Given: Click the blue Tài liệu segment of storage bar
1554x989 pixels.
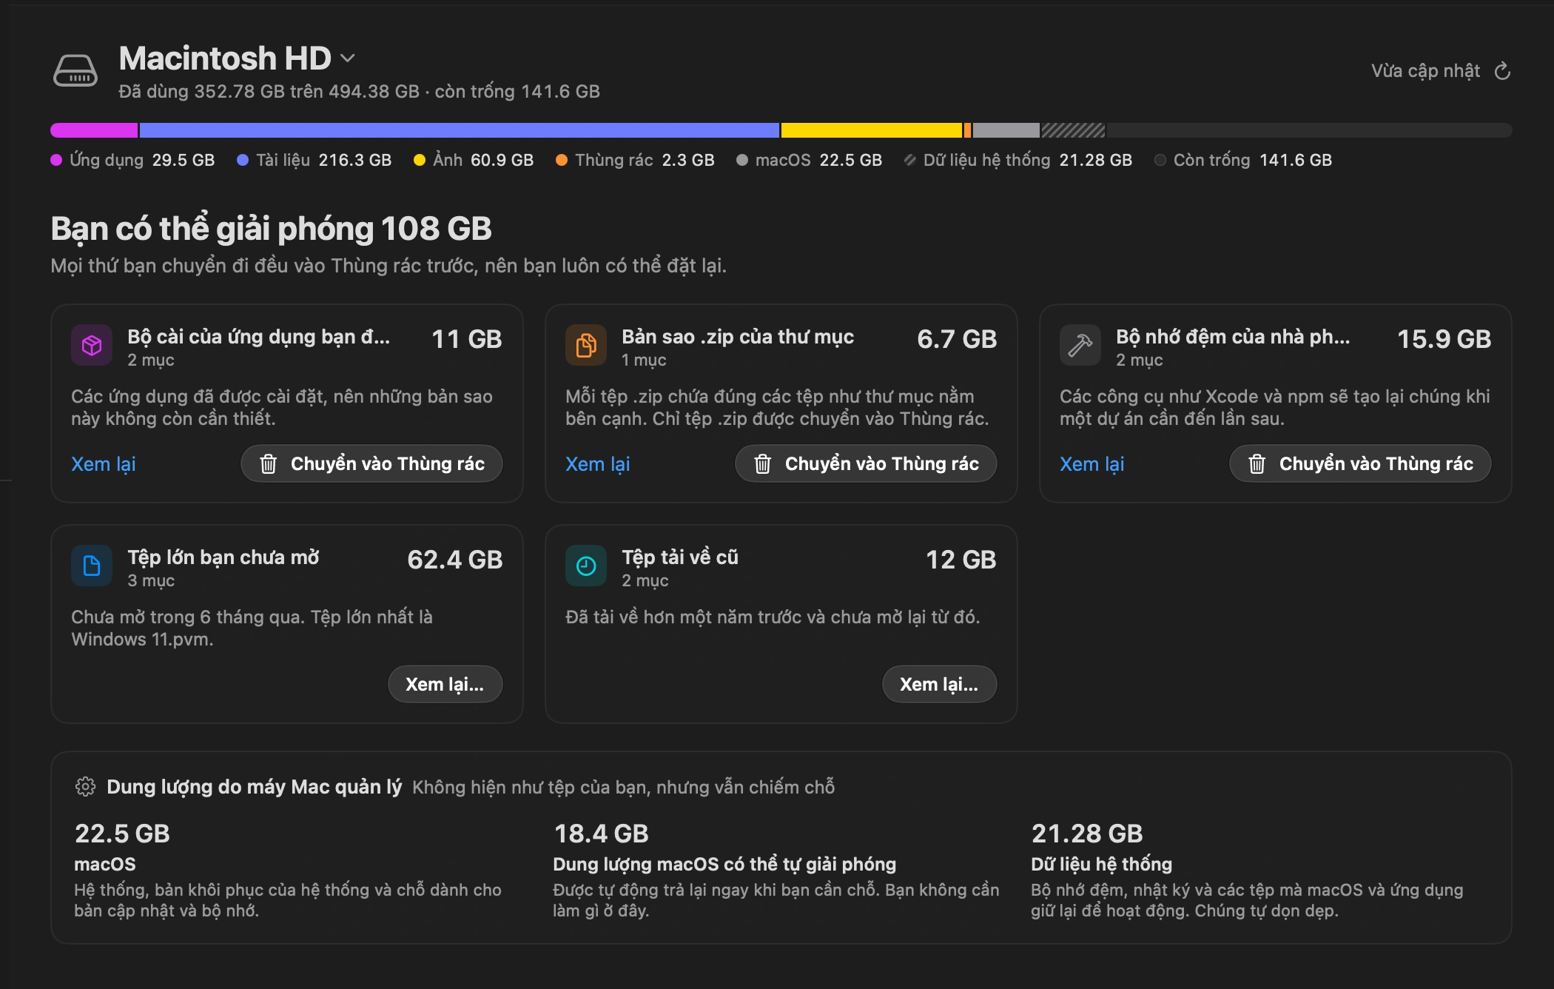Looking at the screenshot, I should coord(460,130).
